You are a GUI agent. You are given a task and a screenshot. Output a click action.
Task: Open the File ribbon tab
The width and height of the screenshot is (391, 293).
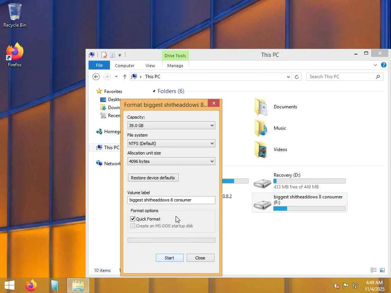[x=99, y=65]
